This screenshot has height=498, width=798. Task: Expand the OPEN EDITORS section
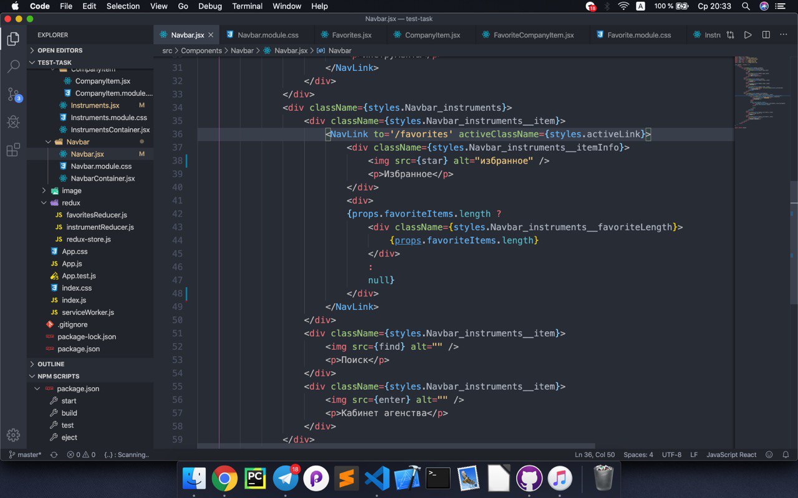pos(60,50)
